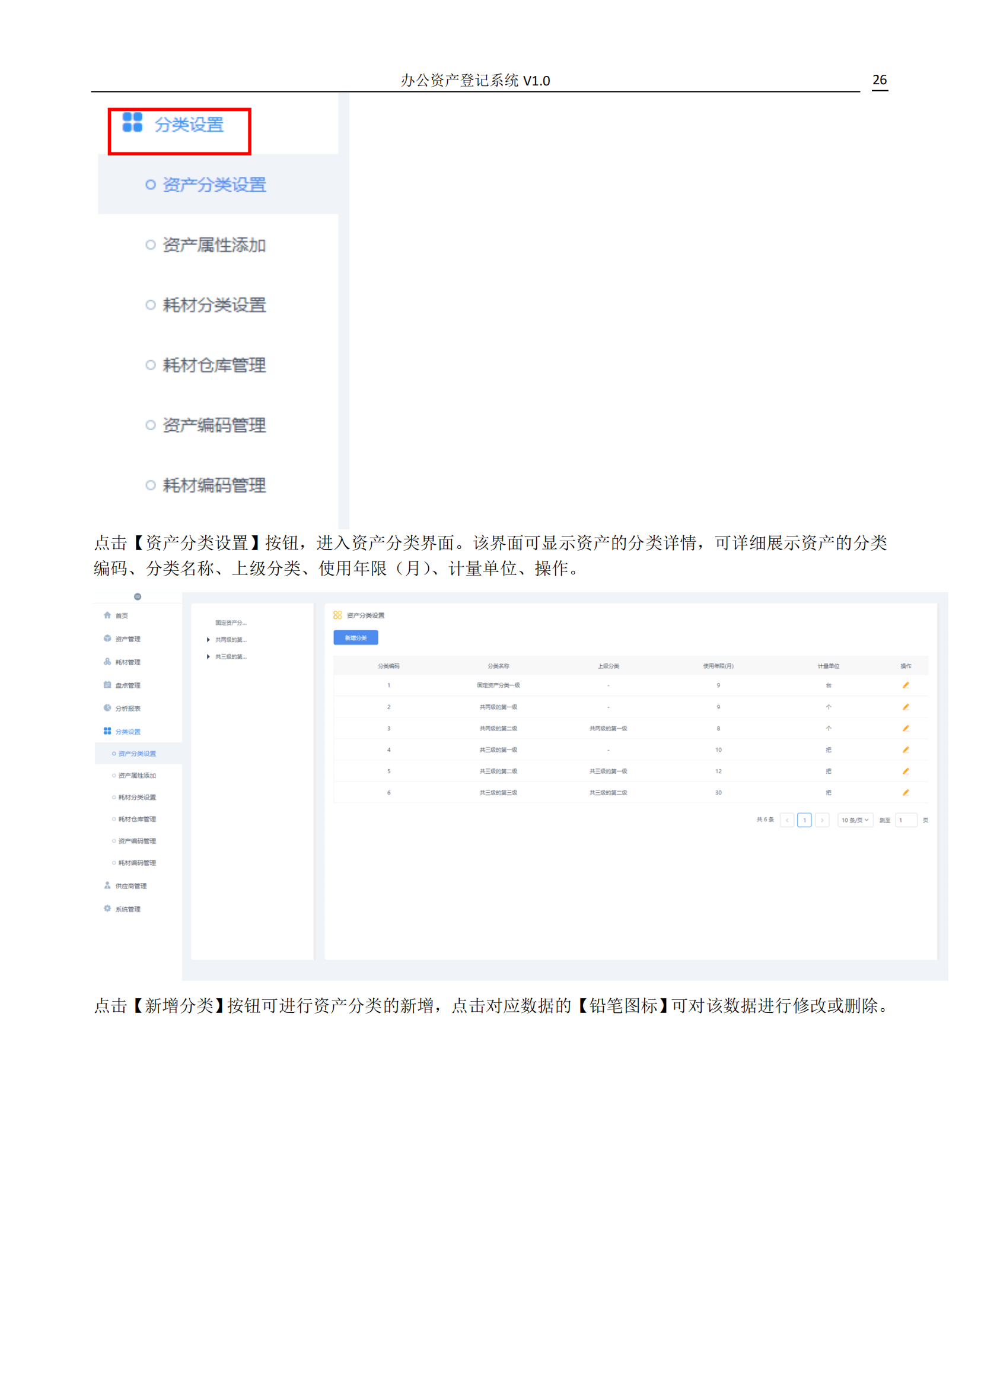Go to next page with right arrow
Screen dimensions: 981x1388
click(x=822, y=820)
